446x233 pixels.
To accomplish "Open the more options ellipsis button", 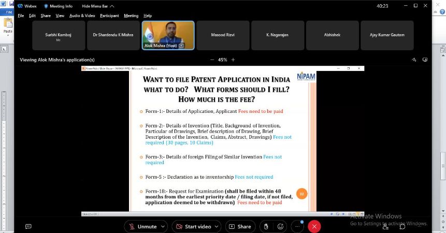I will (297, 226).
